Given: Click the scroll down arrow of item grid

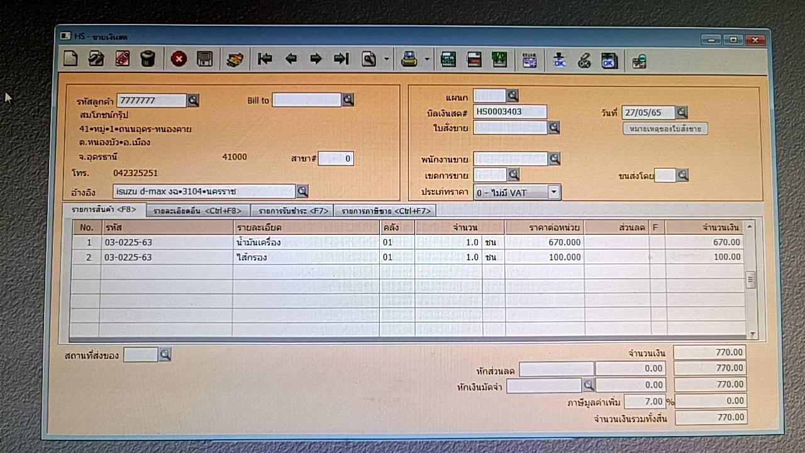Looking at the screenshot, I should (751, 335).
